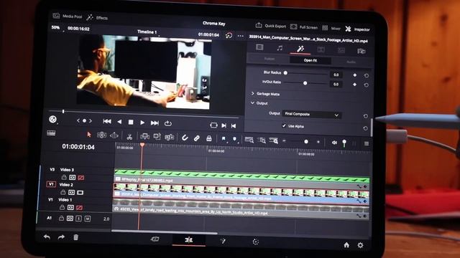Stop playback

(x=131, y=123)
